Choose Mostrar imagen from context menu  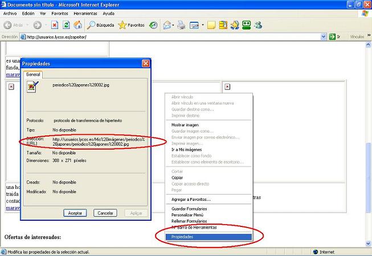(x=185, y=125)
